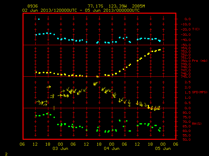Click the 2.5 wind speed tick value

187,82
